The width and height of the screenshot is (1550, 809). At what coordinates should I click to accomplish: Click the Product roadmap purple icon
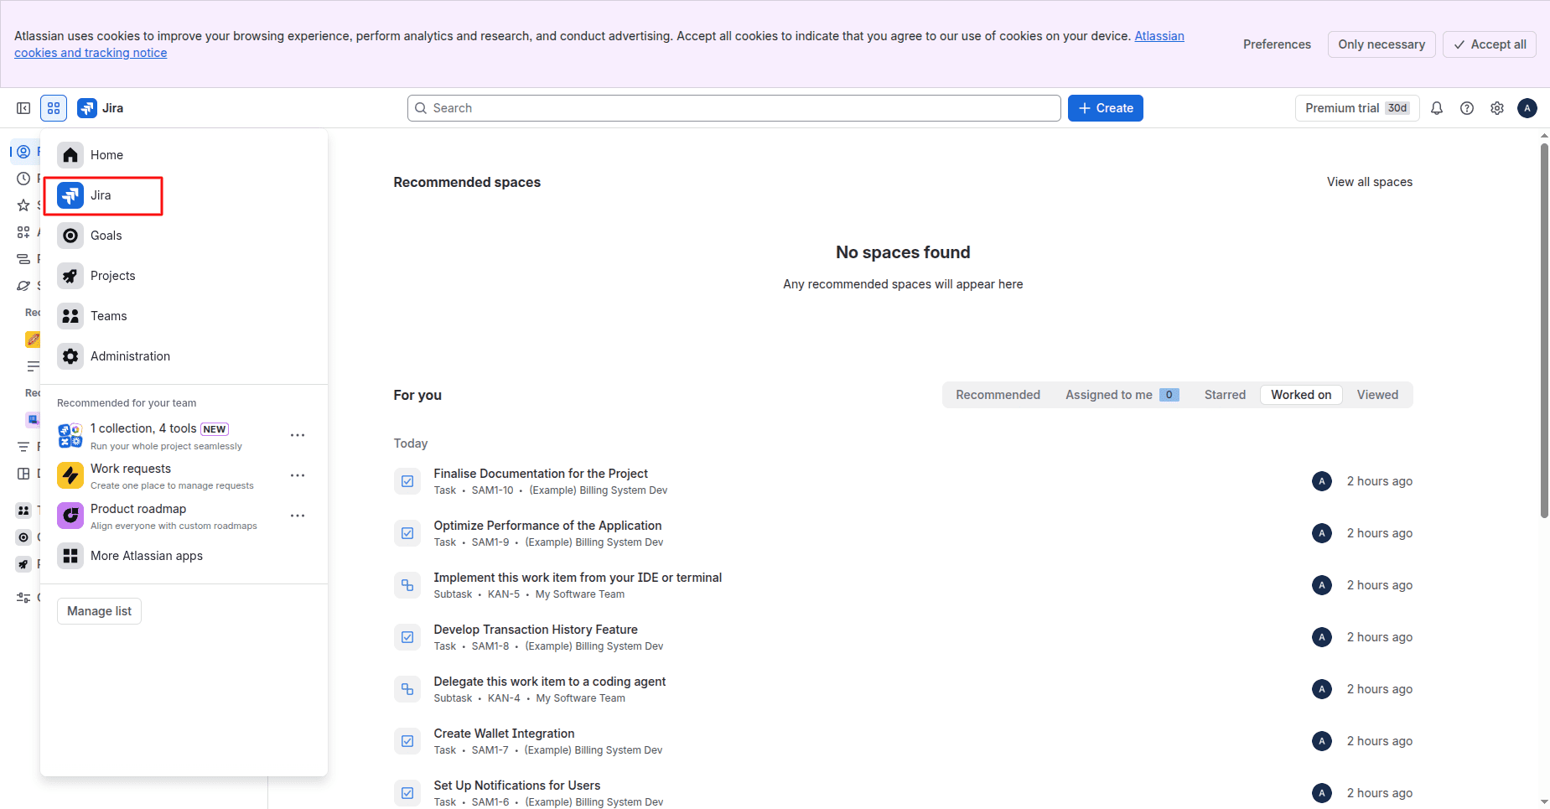click(x=70, y=516)
